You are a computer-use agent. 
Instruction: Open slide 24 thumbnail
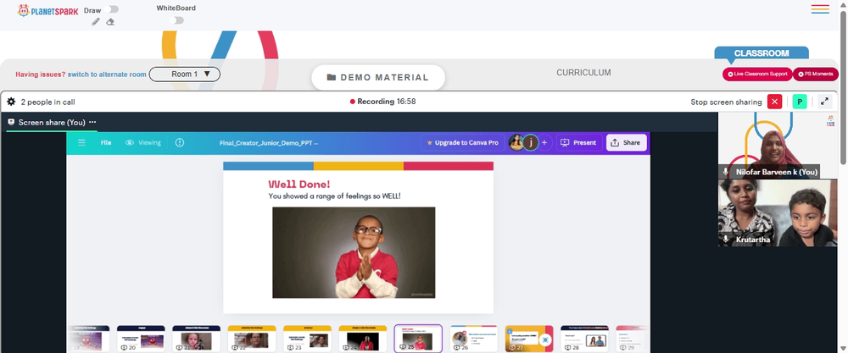[x=363, y=339]
